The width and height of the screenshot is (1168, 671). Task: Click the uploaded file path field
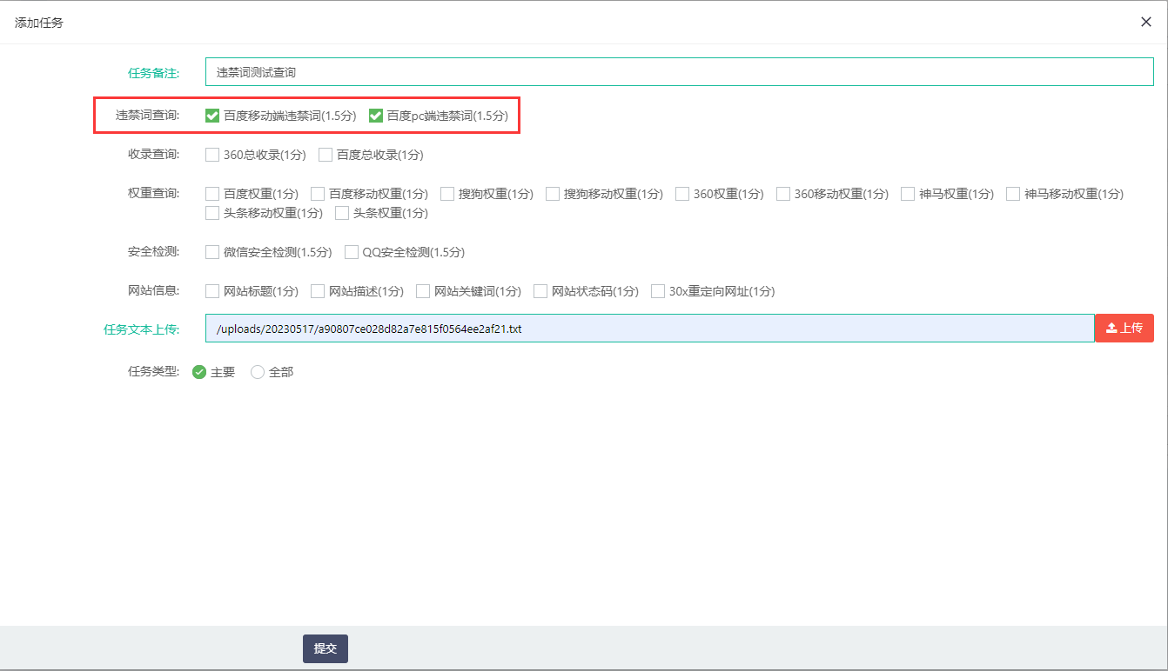pyautogui.click(x=650, y=329)
